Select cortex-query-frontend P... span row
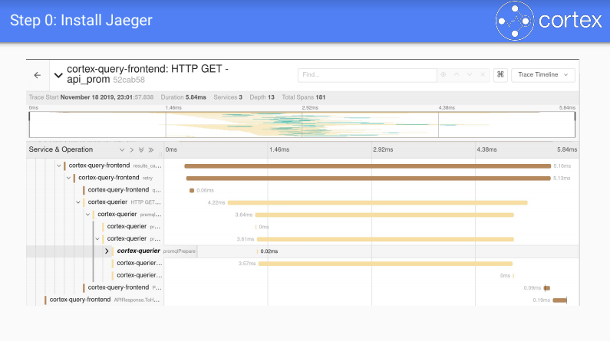610x341 pixels. pyautogui.click(x=122, y=288)
